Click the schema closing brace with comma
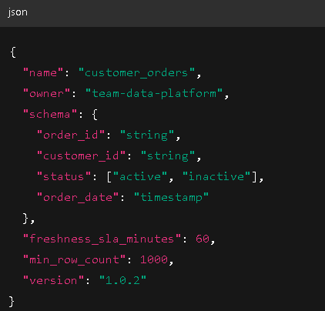Viewport: 325px width, 311px height. [28, 219]
